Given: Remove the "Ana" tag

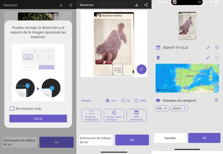Looking at the screenshot, I should tap(166, 108).
